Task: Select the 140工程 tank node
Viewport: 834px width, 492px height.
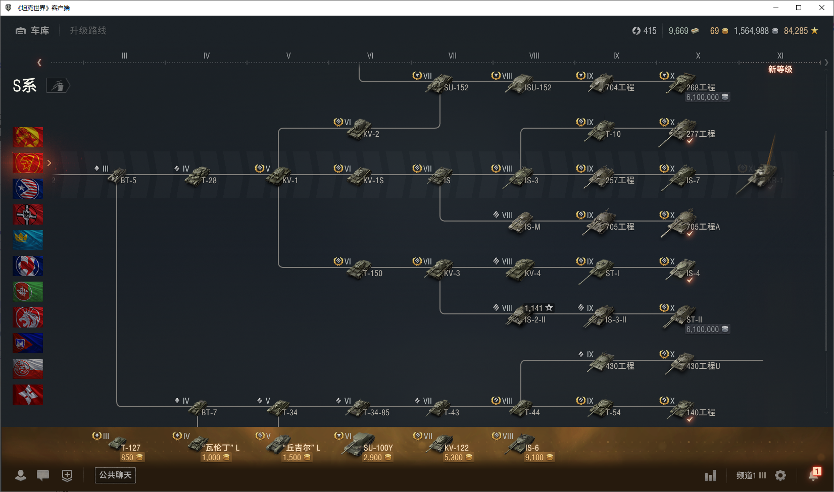Action: [x=688, y=408]
